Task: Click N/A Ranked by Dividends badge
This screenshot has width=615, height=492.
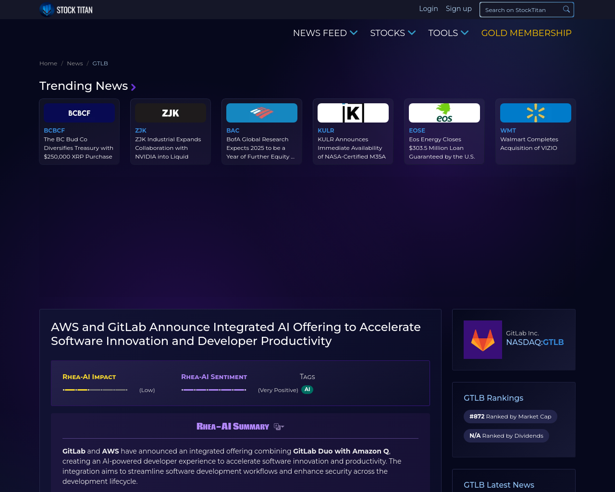Action: [506, 436]
